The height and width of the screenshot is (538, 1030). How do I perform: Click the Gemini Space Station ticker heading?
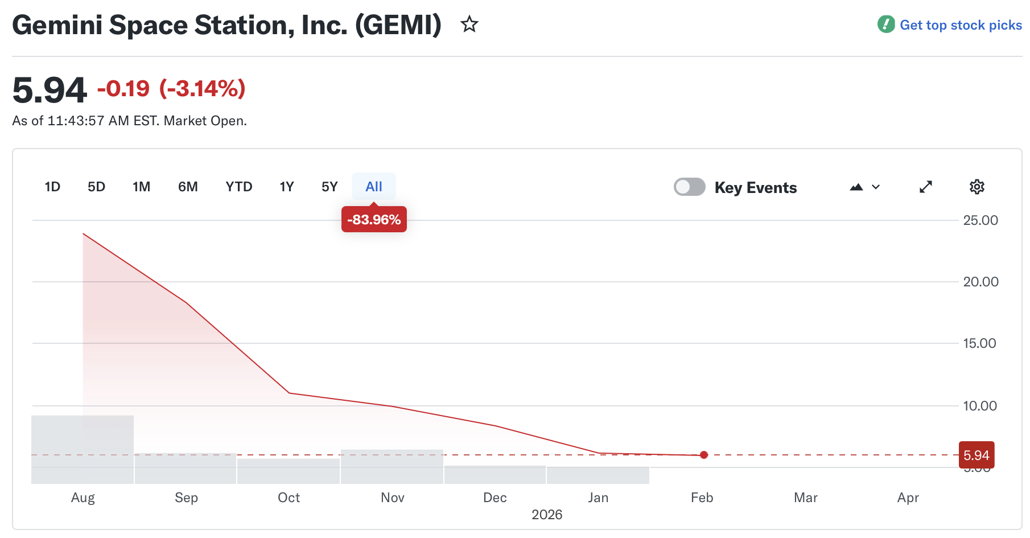click(227, 24)
